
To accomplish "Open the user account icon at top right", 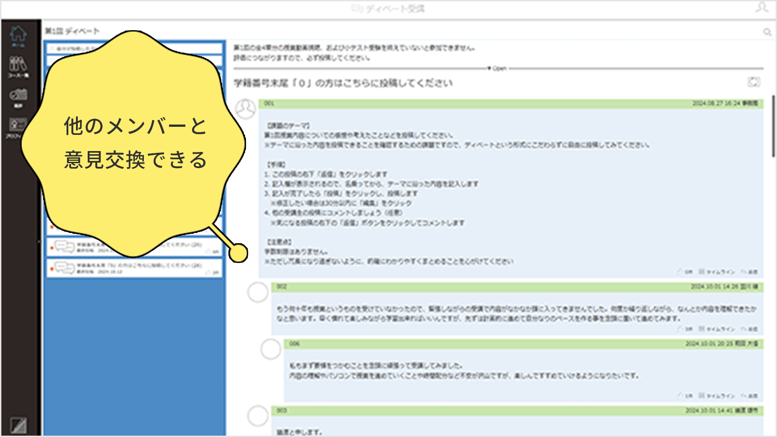I will point(762,8).
